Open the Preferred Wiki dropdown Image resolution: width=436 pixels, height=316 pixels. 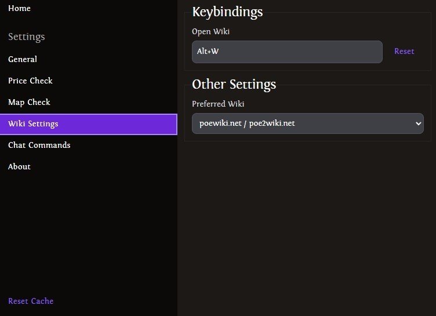[308, 124]
